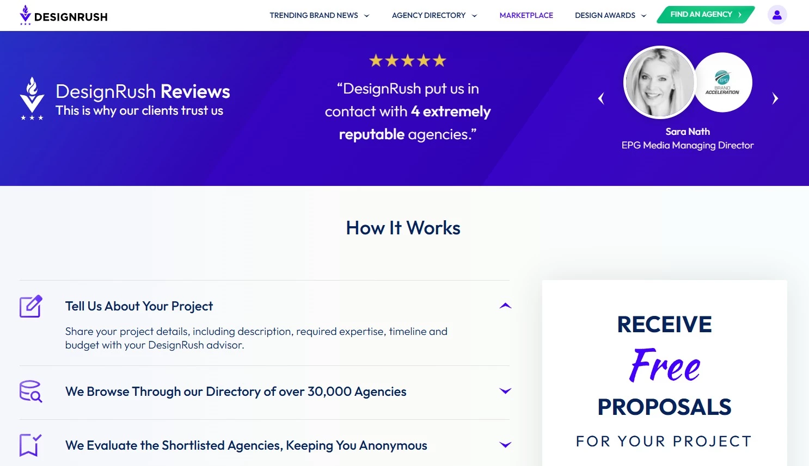The height and width of the screenshot is (466, 809).
Task: Click 'EPG Media Managing Director' text
Action: 688,145
